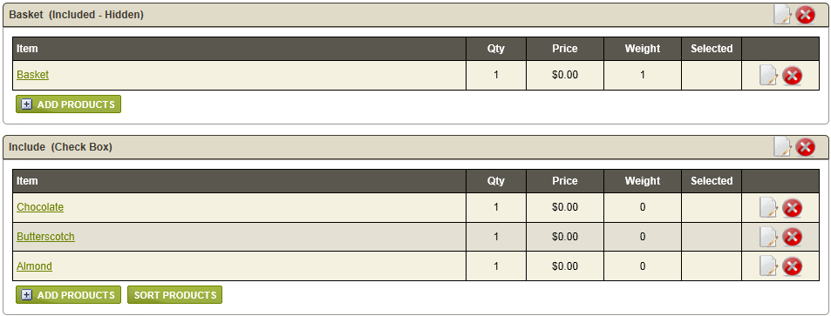Edit the Basket item row
Viewport: 831px width, 316px height.
tap(769, 75)
